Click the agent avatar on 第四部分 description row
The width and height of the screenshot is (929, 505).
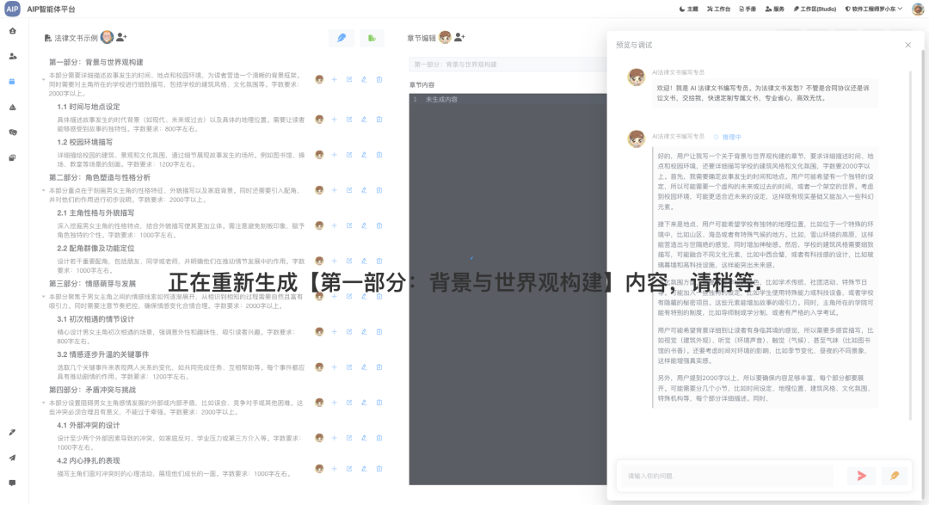(319, 403)
